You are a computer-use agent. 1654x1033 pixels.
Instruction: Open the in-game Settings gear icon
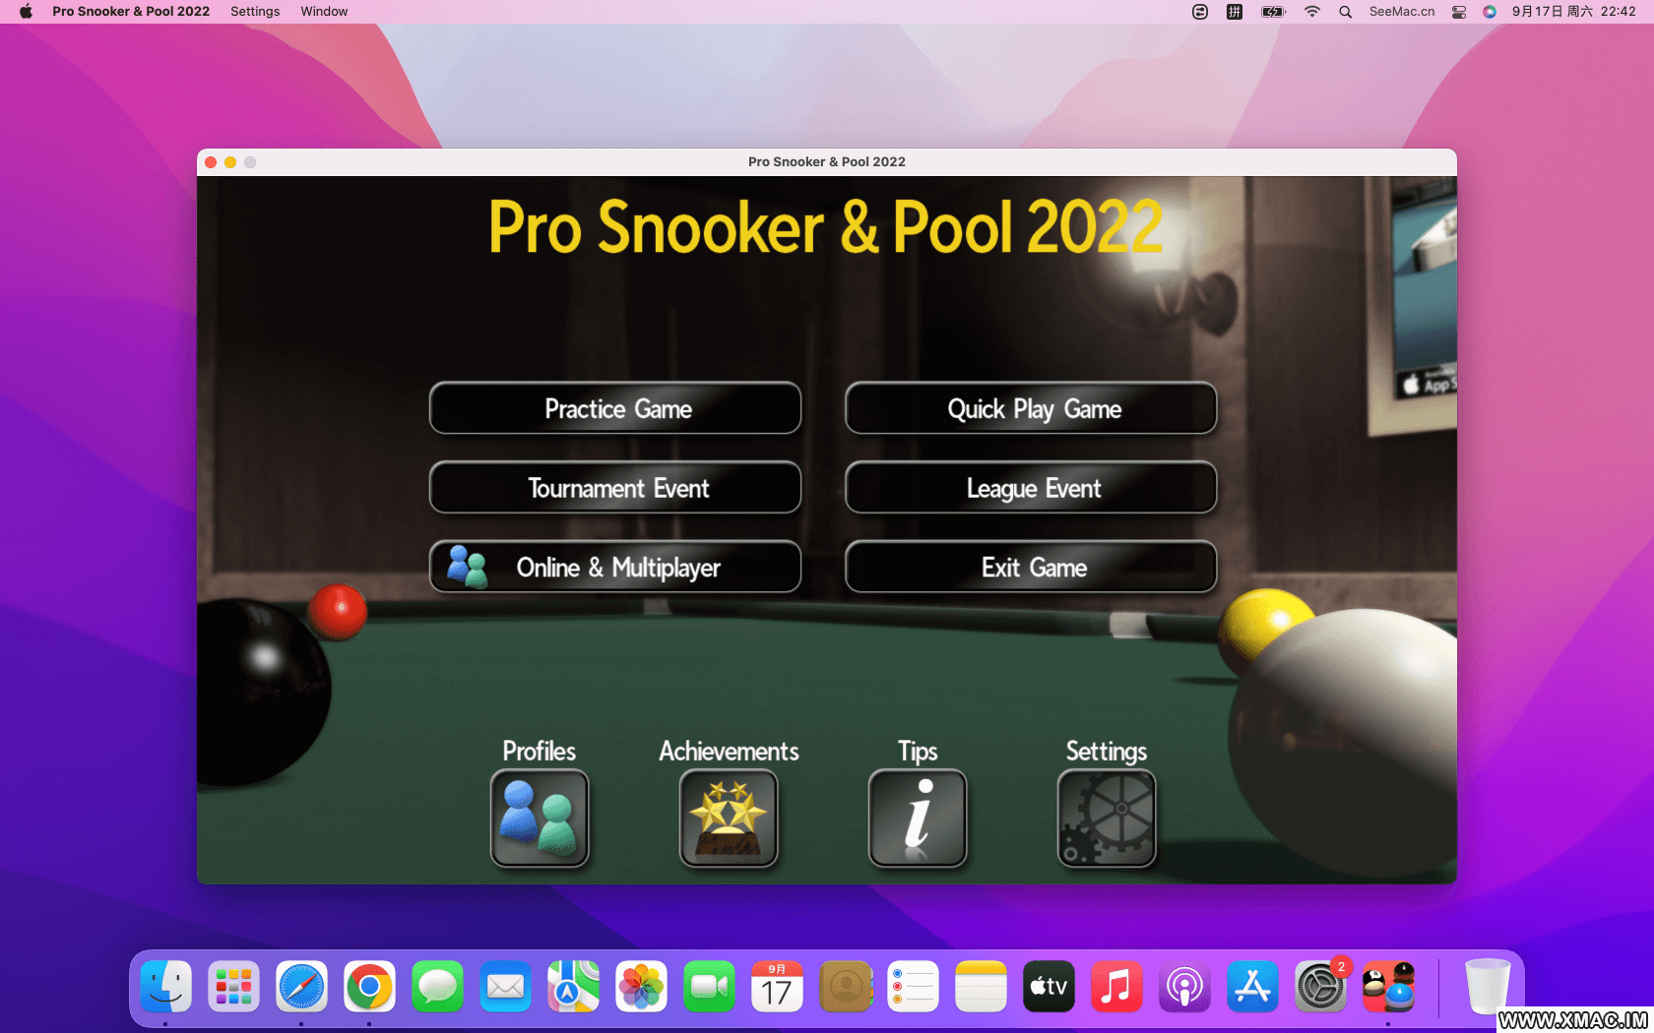tap(1107, 818)
